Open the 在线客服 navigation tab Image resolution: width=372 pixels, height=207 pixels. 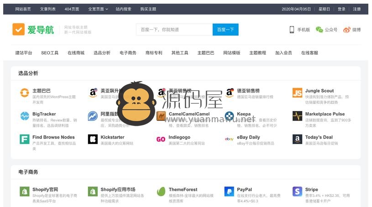point(309,52)
